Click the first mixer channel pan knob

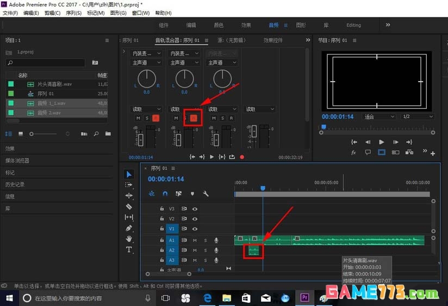tap(147, 79)
